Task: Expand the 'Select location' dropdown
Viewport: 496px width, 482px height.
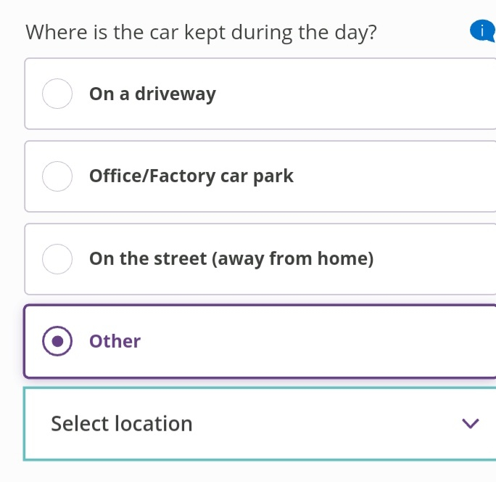Action: click(260, 424)
